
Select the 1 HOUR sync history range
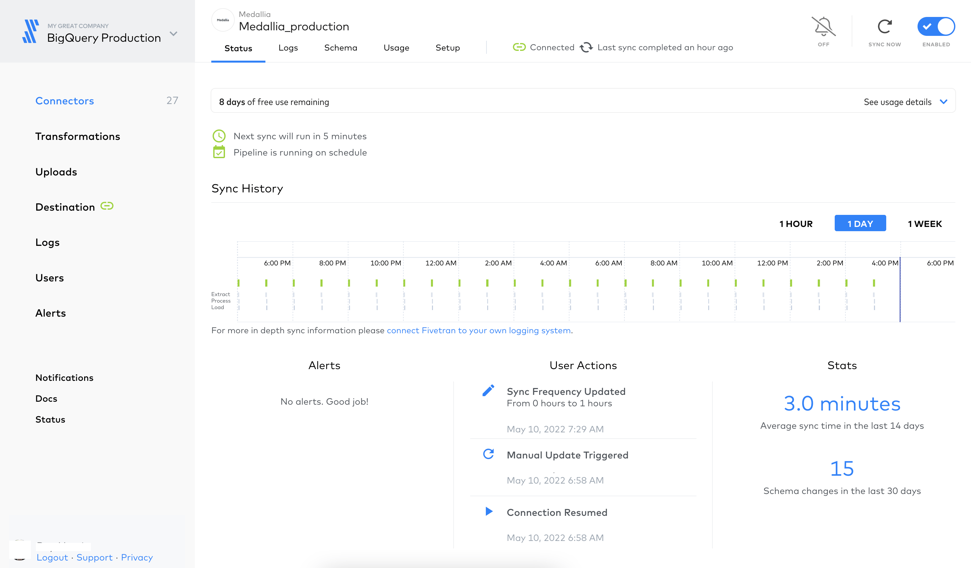click(796, 223)
